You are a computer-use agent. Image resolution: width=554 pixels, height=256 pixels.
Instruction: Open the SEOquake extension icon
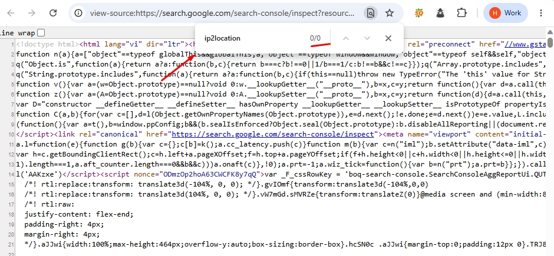(419, 13)
